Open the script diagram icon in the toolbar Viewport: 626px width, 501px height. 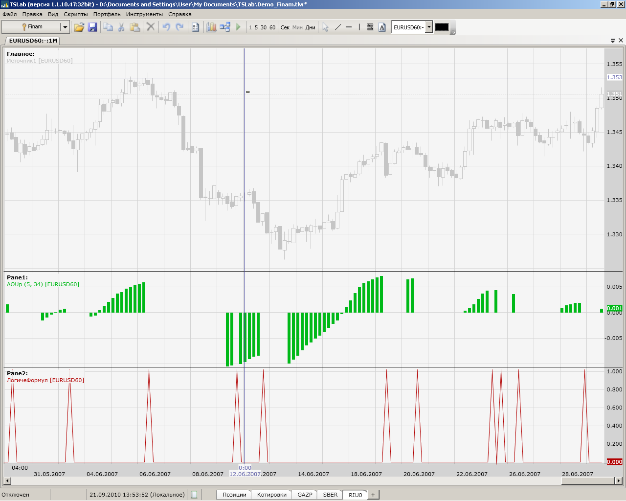point(225,27)
